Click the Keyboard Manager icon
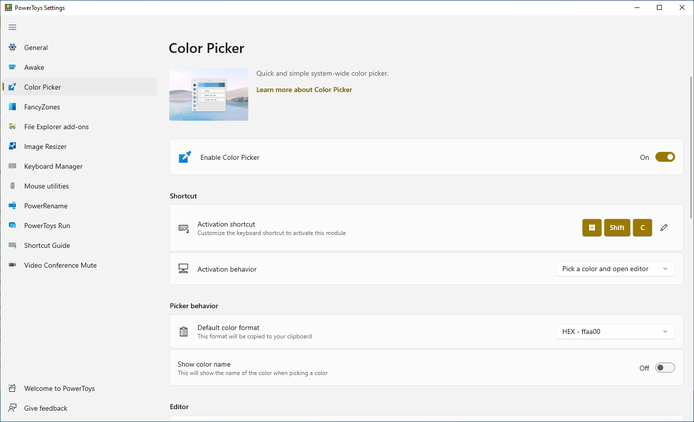The width and height of the screenshot is (694, 422). [x=12, y=166]
